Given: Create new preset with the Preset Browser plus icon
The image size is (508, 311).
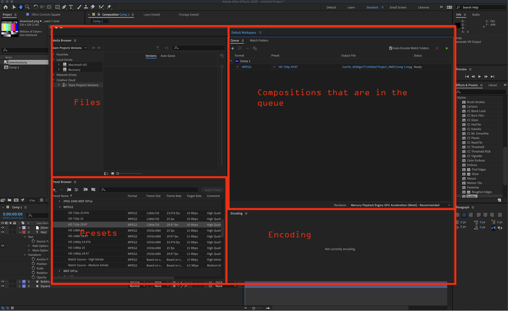Looking at the screenshot, I should pos(54,190).
